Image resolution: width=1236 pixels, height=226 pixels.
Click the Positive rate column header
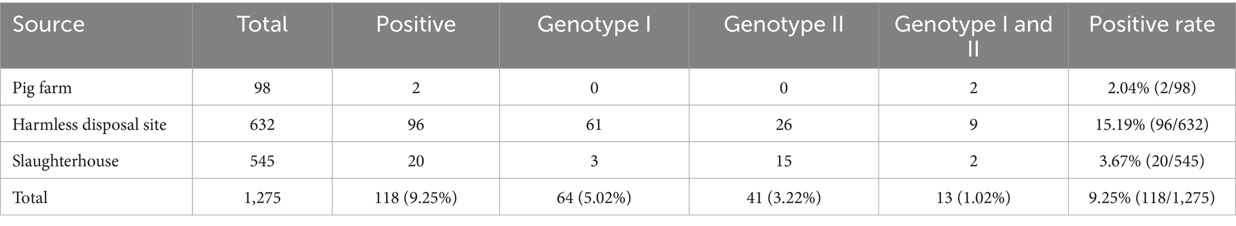1152,24
